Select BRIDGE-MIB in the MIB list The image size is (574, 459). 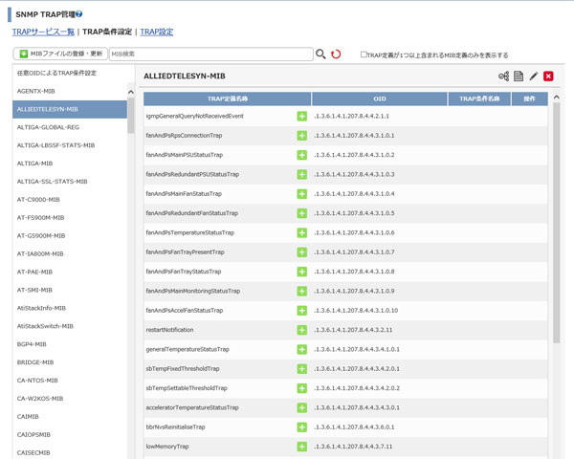70,362
